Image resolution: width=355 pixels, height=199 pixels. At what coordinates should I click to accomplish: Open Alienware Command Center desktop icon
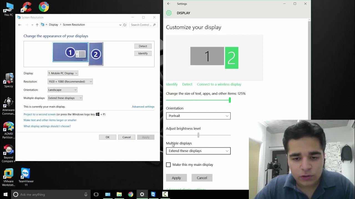click(9, 106)
